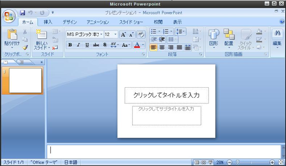Click the Office button logo
286x166 pixels.
[8, 16]
